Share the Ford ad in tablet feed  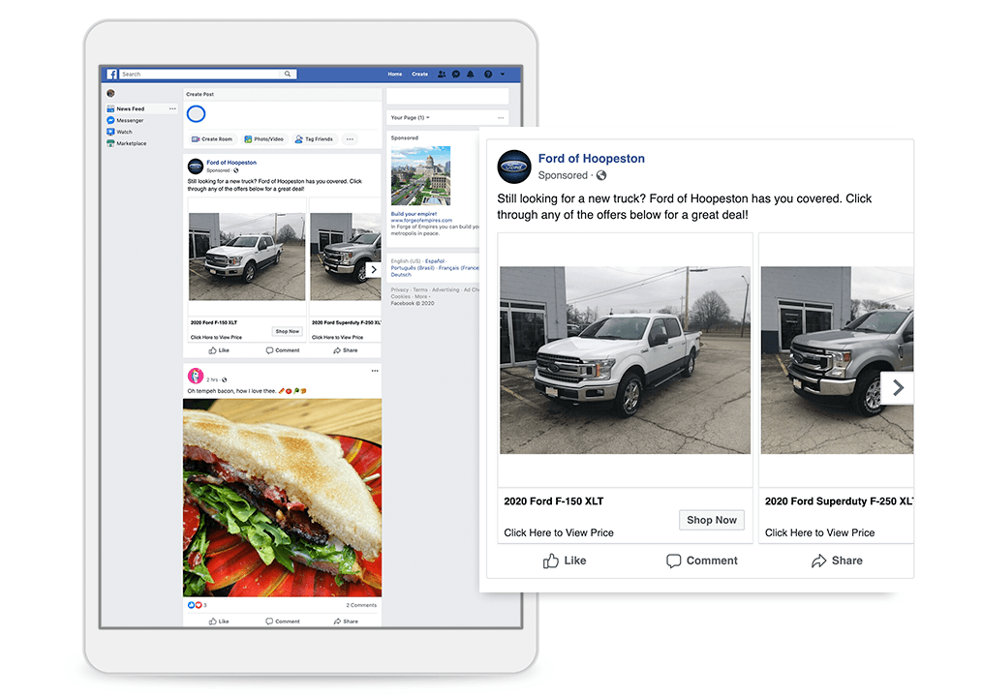tap(346, 350)
